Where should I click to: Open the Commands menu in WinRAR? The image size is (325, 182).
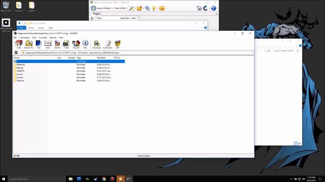click(24, 37)
